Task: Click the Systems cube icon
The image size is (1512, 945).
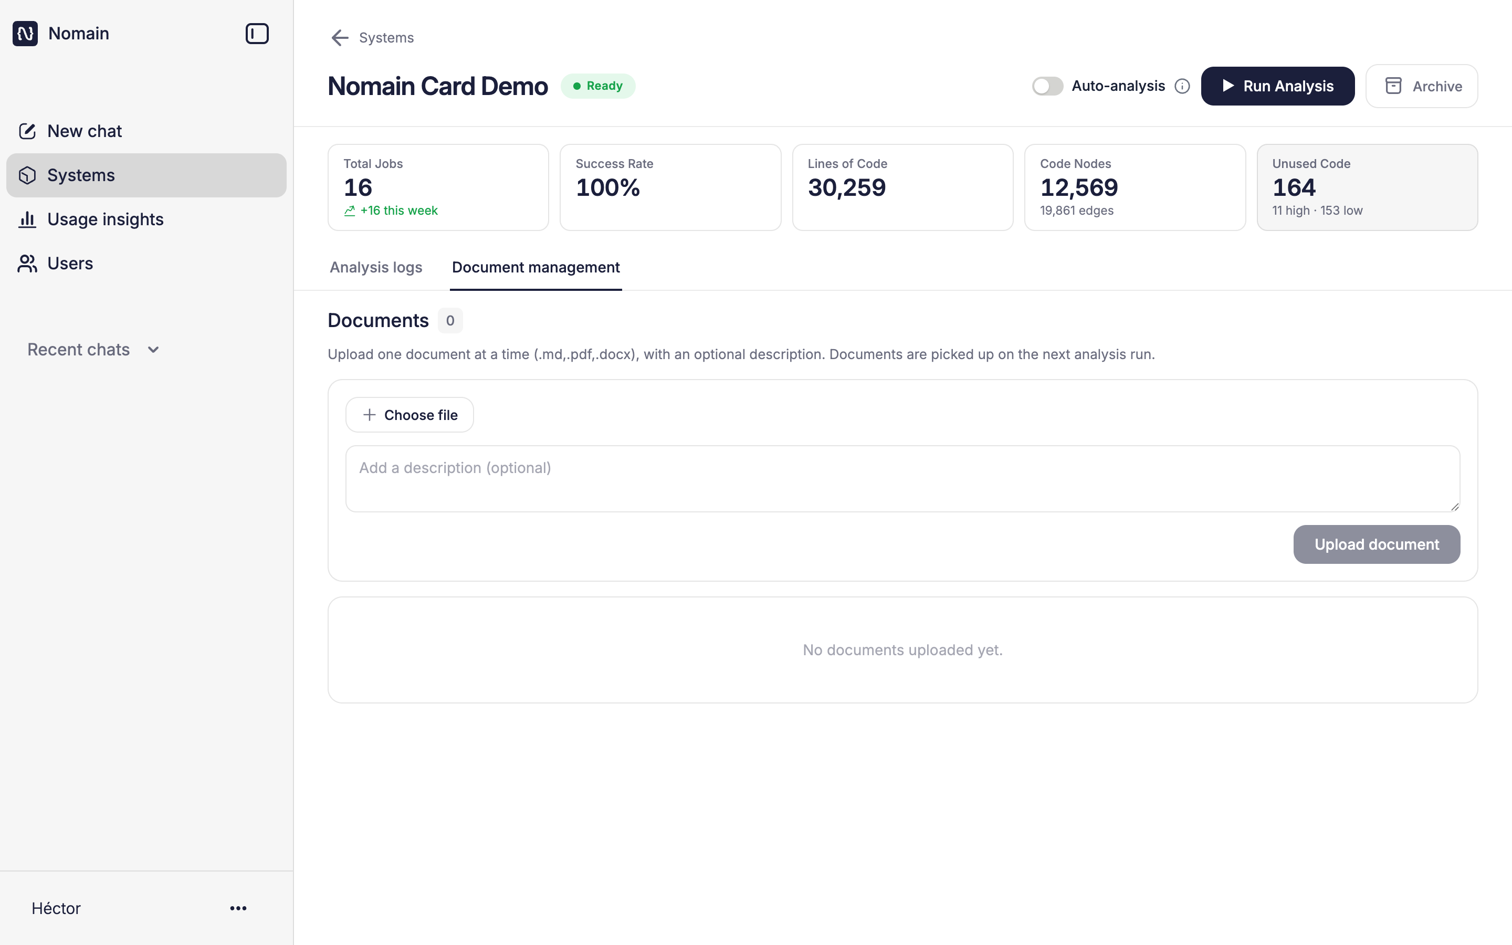Action: point(27,176)
